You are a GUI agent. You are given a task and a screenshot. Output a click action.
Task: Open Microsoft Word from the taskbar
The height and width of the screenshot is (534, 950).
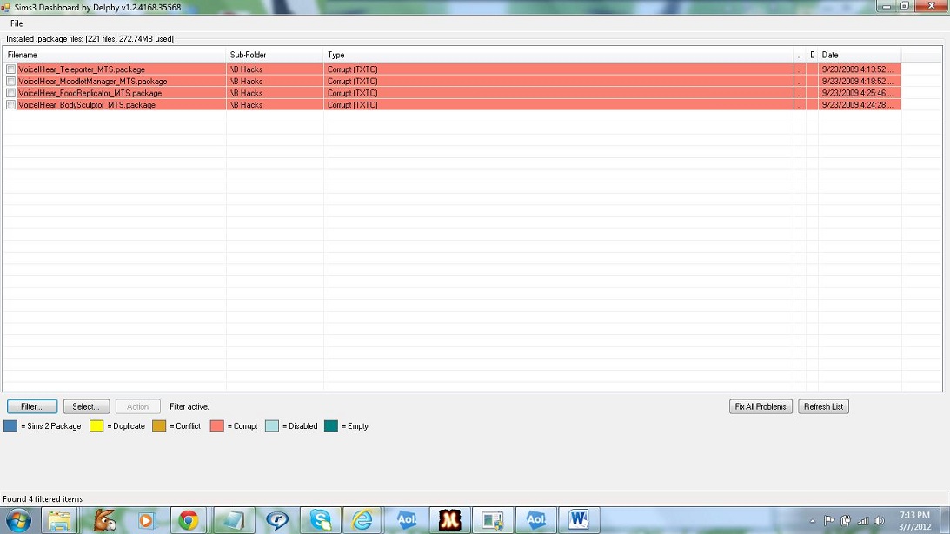pyautogui.click(x=581, y=519)
